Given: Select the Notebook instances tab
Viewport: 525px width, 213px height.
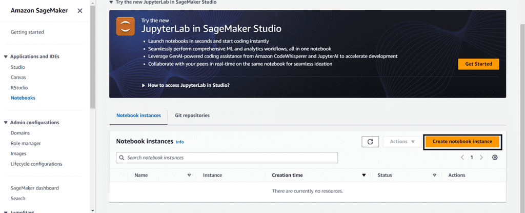Looking at the screenshot, I should [138, 115].
